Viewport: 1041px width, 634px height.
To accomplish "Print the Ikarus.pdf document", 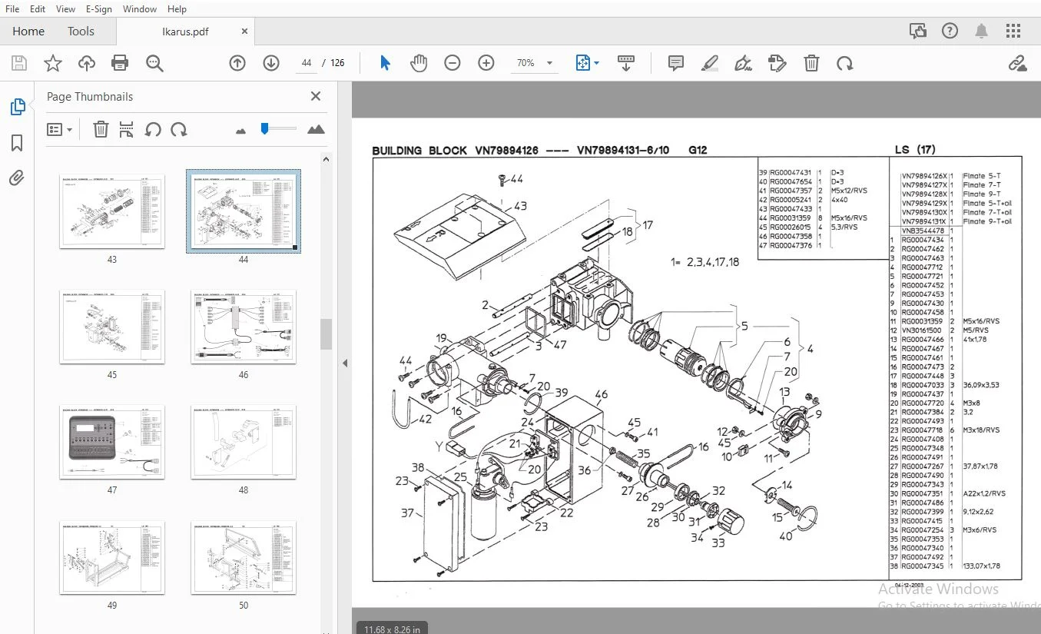I will click(120, 63).
